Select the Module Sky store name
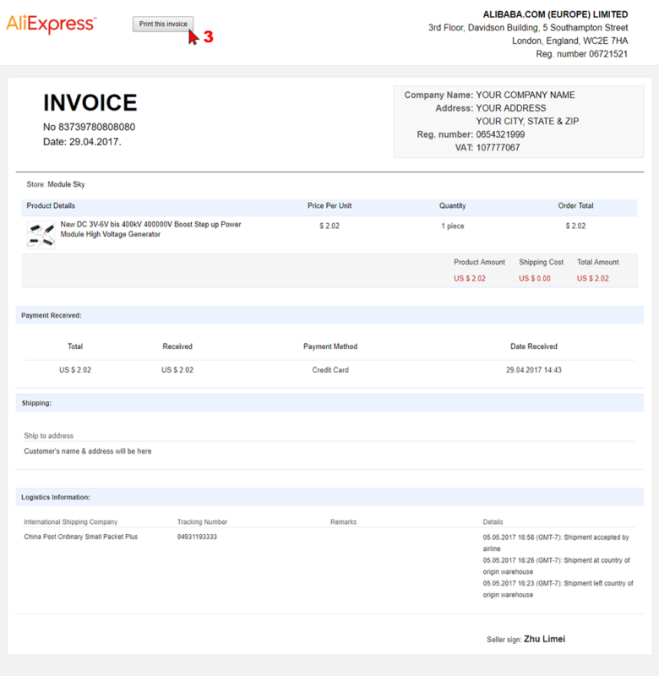 point(66,184)
